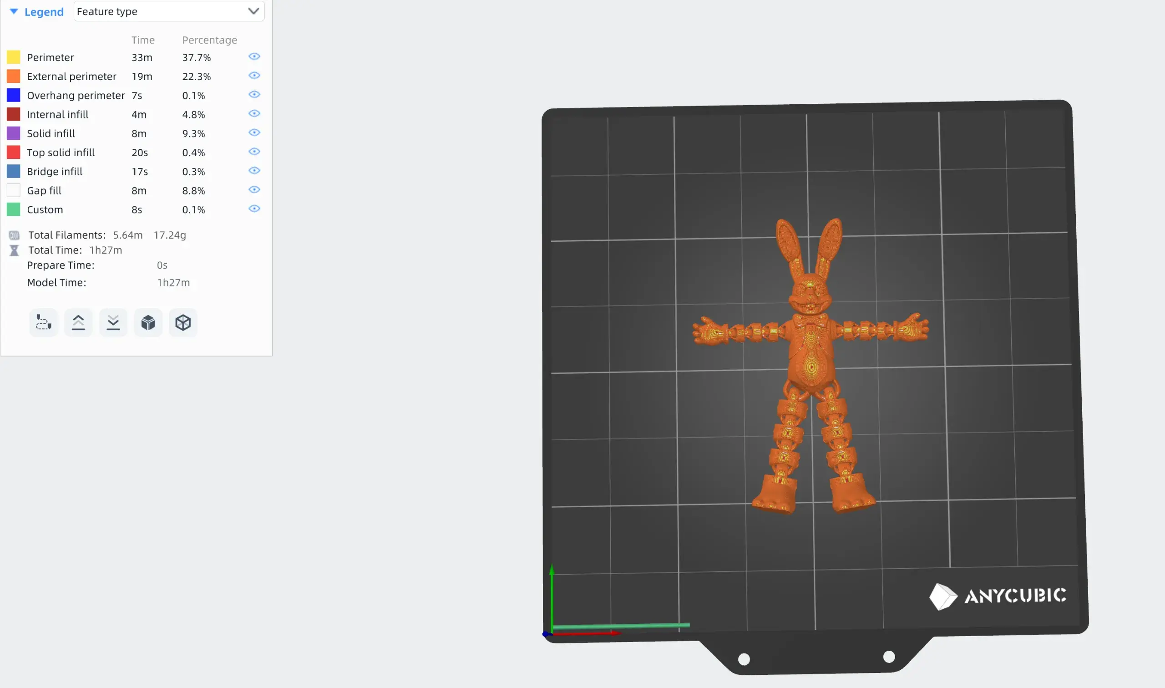The width and height of the screenshot is (1165, 688).
Task: Click the "4.8%" Internal infill percentage
Action: click(x=193, y=114)
